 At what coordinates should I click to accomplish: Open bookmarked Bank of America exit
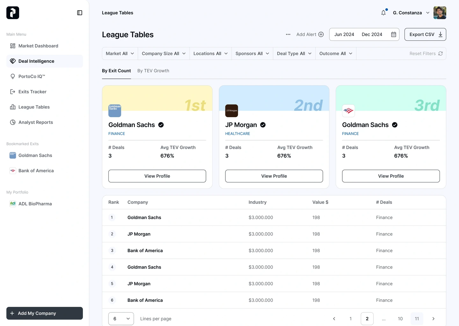pyautogui.click(x=45, y=171)
